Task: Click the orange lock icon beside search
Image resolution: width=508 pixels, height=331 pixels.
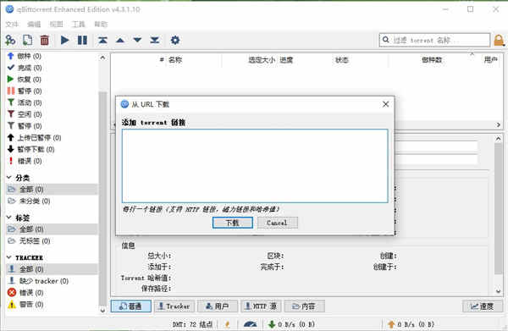Action: point(499,41)
